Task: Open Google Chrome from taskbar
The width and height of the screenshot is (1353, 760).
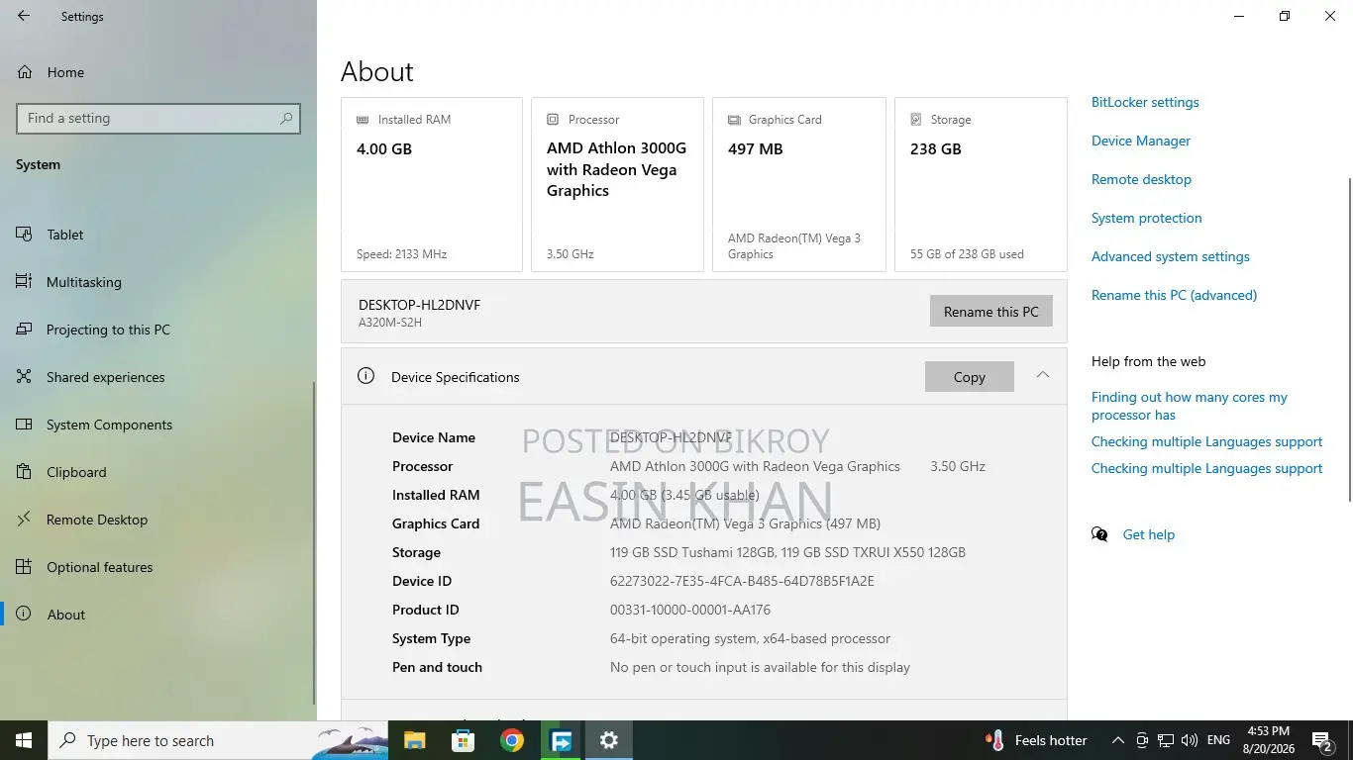Action: 511,740
